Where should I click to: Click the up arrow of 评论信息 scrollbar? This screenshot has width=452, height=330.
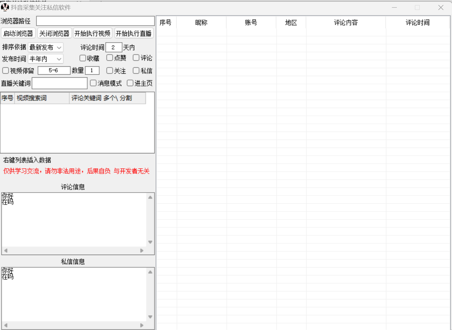point(150,197)
